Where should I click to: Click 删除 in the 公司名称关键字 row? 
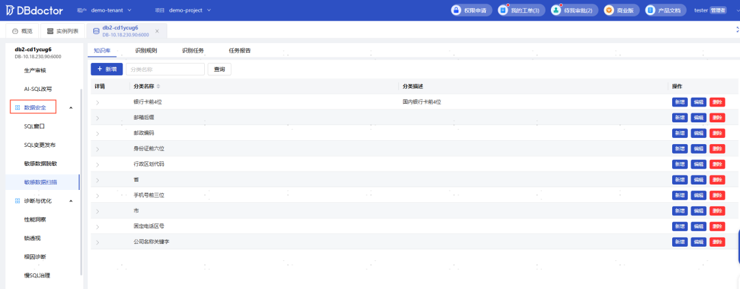click(717, 242)
